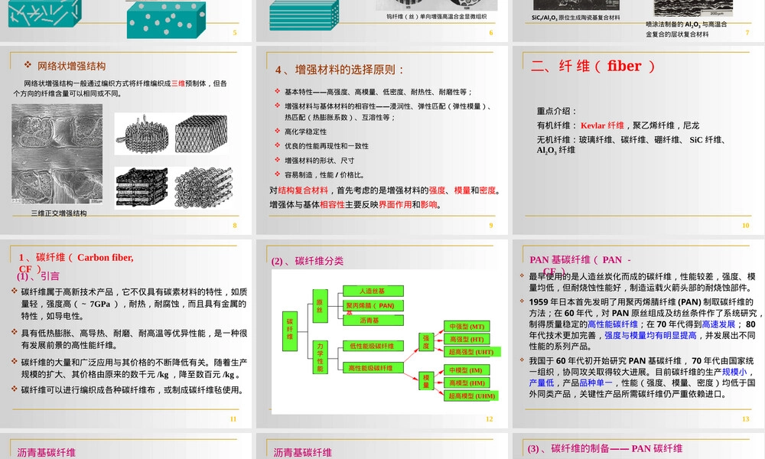
Task: Click the red Kevlar 纤维 text
Action: click(x=602, y=125)
